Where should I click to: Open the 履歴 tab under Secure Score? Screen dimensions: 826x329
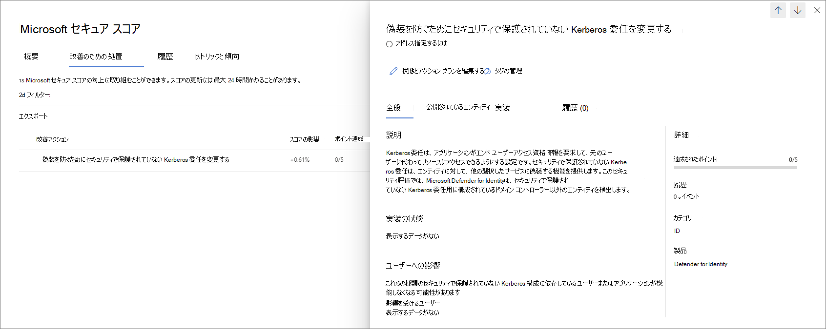point(165,57)
